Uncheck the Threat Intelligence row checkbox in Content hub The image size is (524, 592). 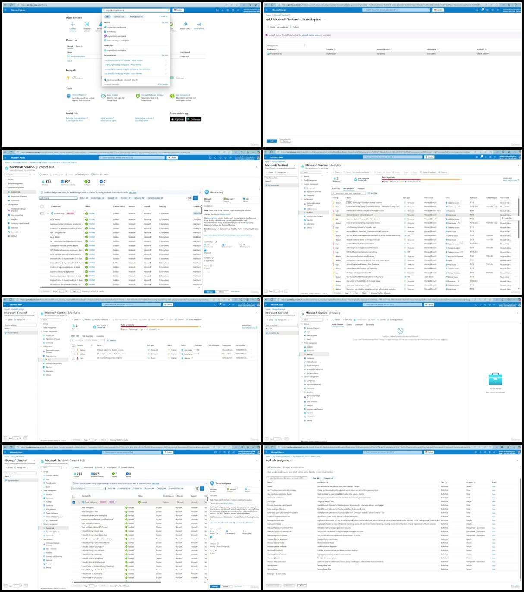pyautogui.click(x=74, y=502)
